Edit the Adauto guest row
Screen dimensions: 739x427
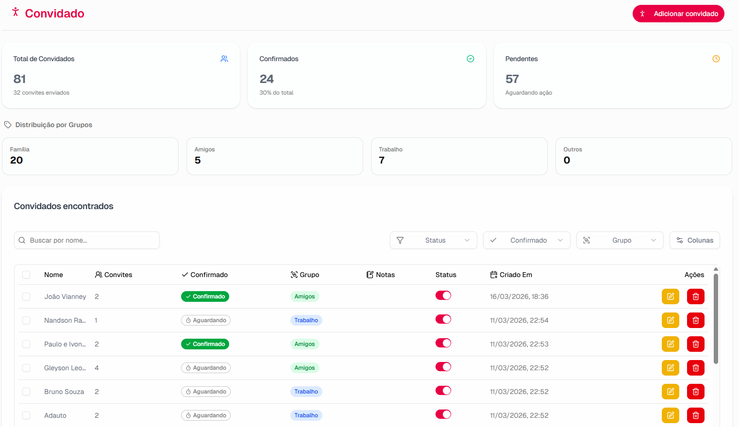coord(671,415)
